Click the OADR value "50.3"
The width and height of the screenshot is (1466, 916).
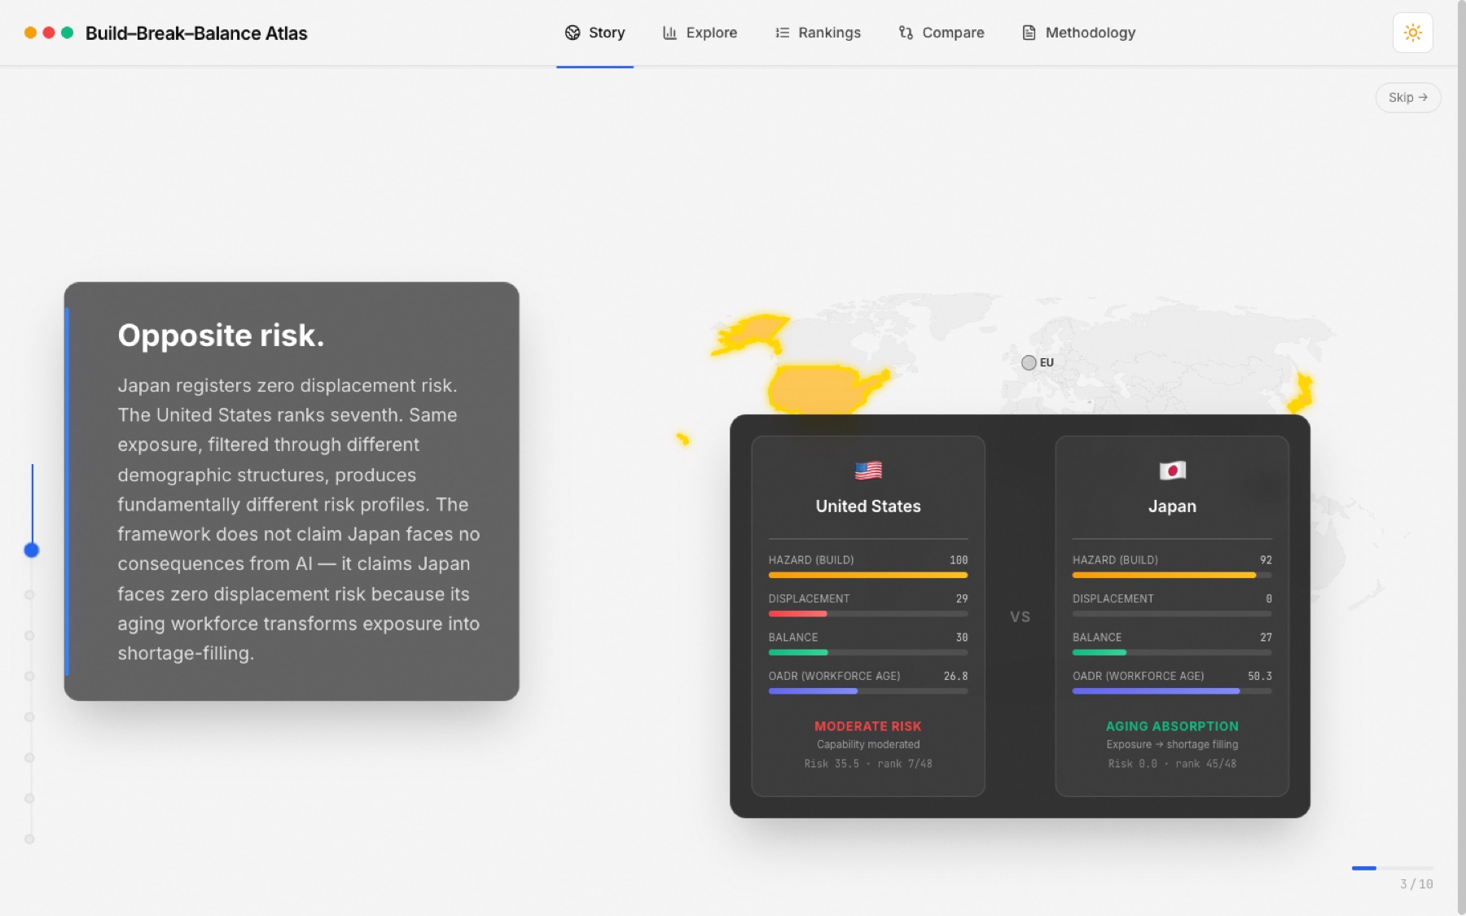pos(1259,677)
